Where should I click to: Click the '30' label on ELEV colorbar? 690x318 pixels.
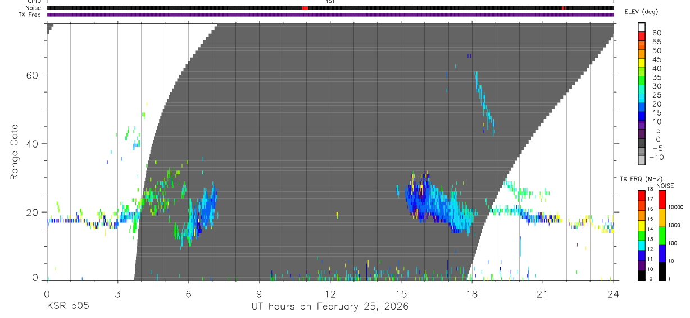656,86
